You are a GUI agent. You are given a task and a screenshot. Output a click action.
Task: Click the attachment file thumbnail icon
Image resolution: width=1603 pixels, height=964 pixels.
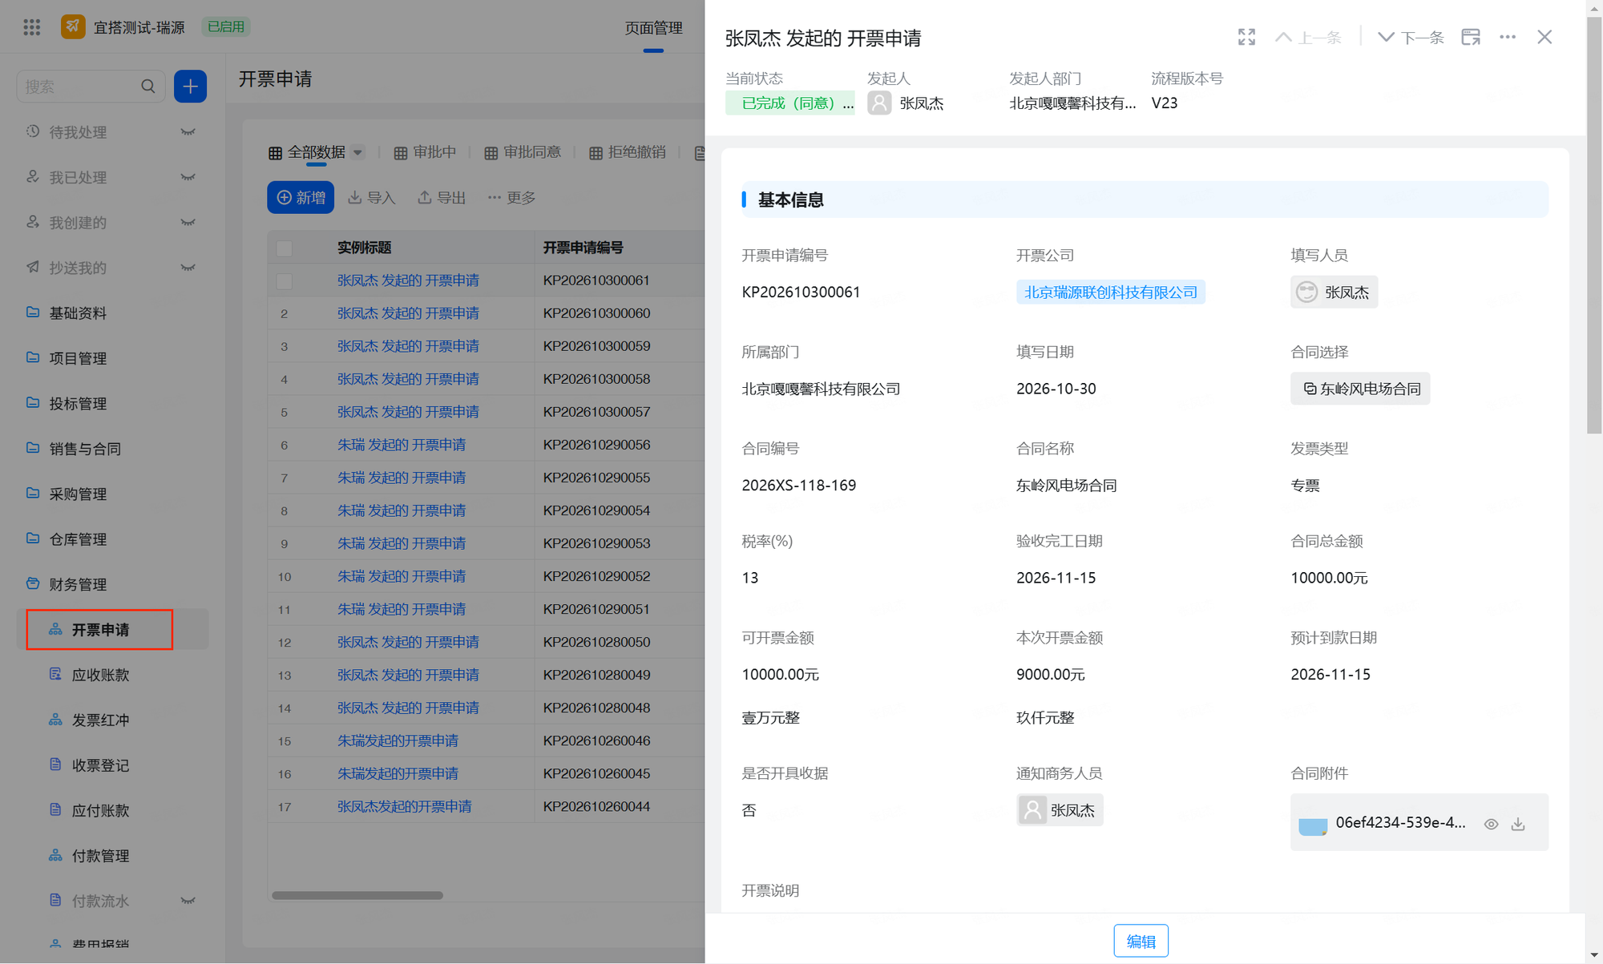click(x=1313, y=825)
